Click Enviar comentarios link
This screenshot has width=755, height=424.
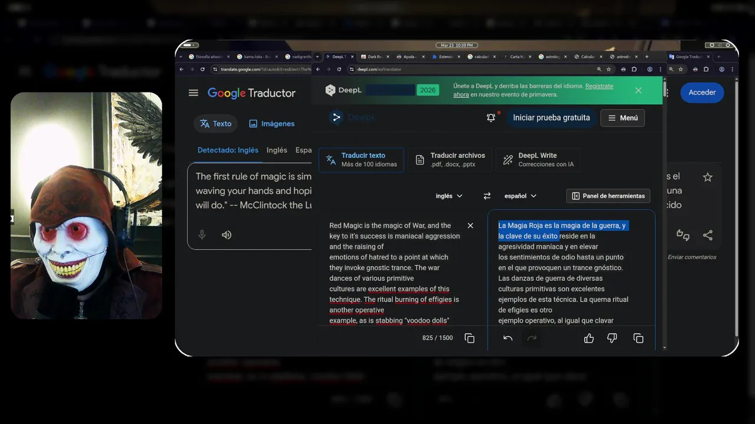click(692, 257)
